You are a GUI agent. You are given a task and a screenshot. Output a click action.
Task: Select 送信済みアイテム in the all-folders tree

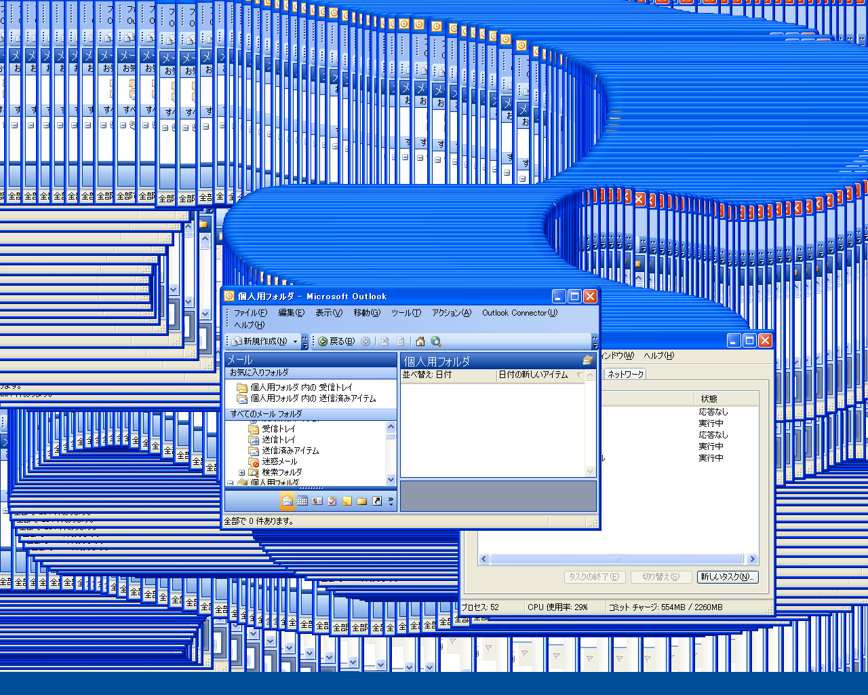tap(290, 451)
